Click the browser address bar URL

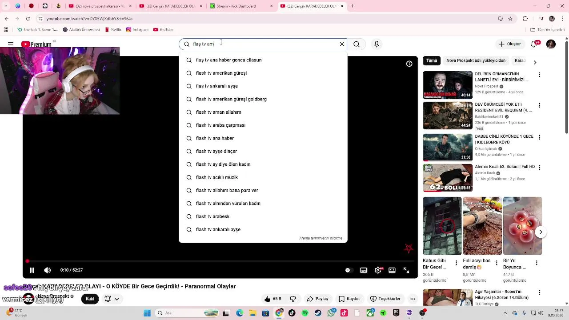tap(89, 19)
